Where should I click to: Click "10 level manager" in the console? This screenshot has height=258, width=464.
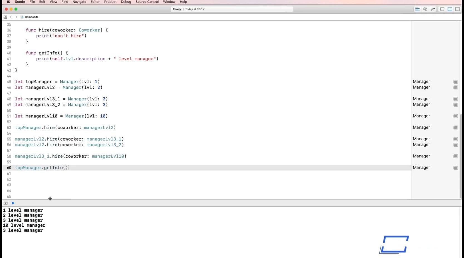point(24,225)
